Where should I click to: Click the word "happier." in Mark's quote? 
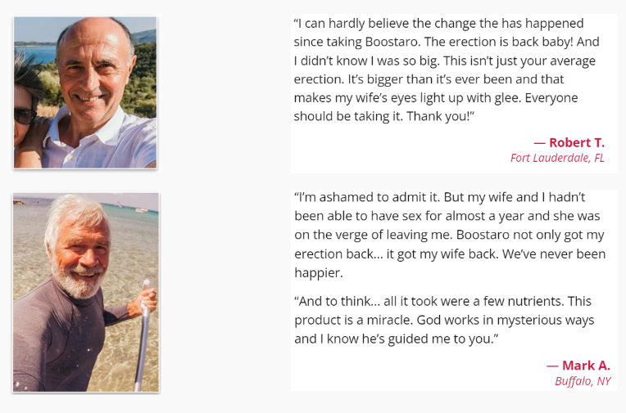pyautogui.click(x=319, y=272)
